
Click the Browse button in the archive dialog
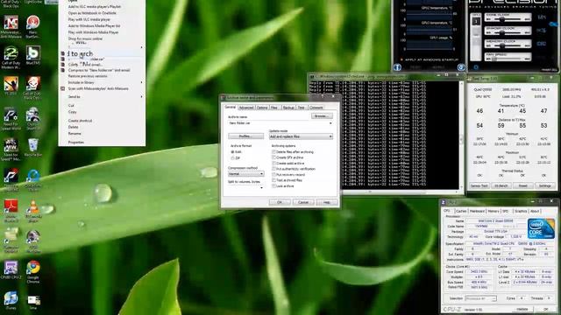tap(322, 116)
